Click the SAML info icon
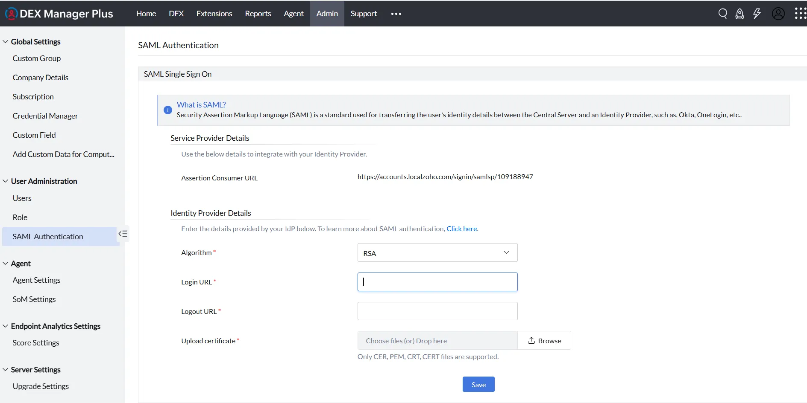The width and height of the screenshot is (807, 403). click(x=168, y=110)
